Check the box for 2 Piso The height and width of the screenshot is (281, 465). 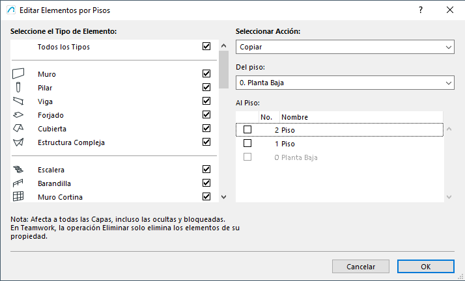point(247,129)
